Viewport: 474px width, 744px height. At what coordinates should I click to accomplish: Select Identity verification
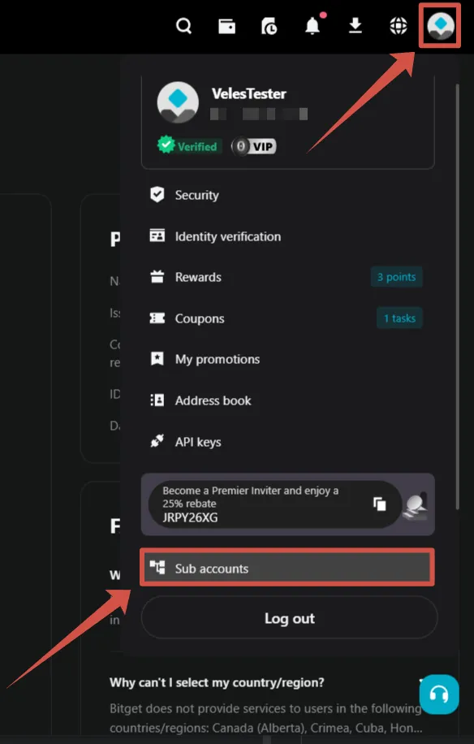228,236
